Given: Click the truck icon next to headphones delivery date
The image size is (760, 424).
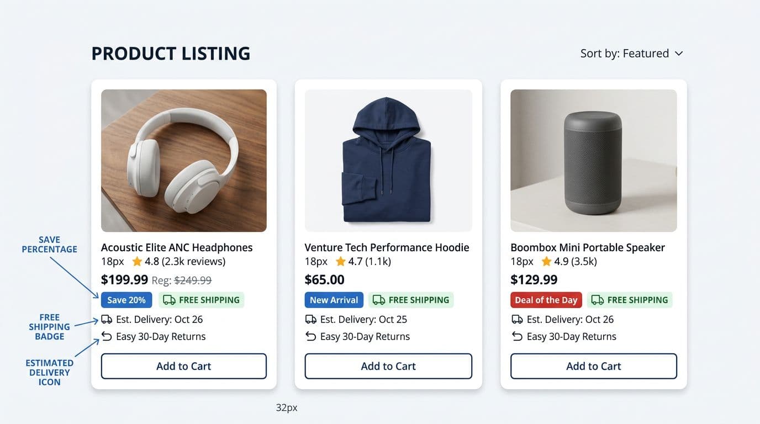Looking at the screenshot, I should (x=106, y=319).
